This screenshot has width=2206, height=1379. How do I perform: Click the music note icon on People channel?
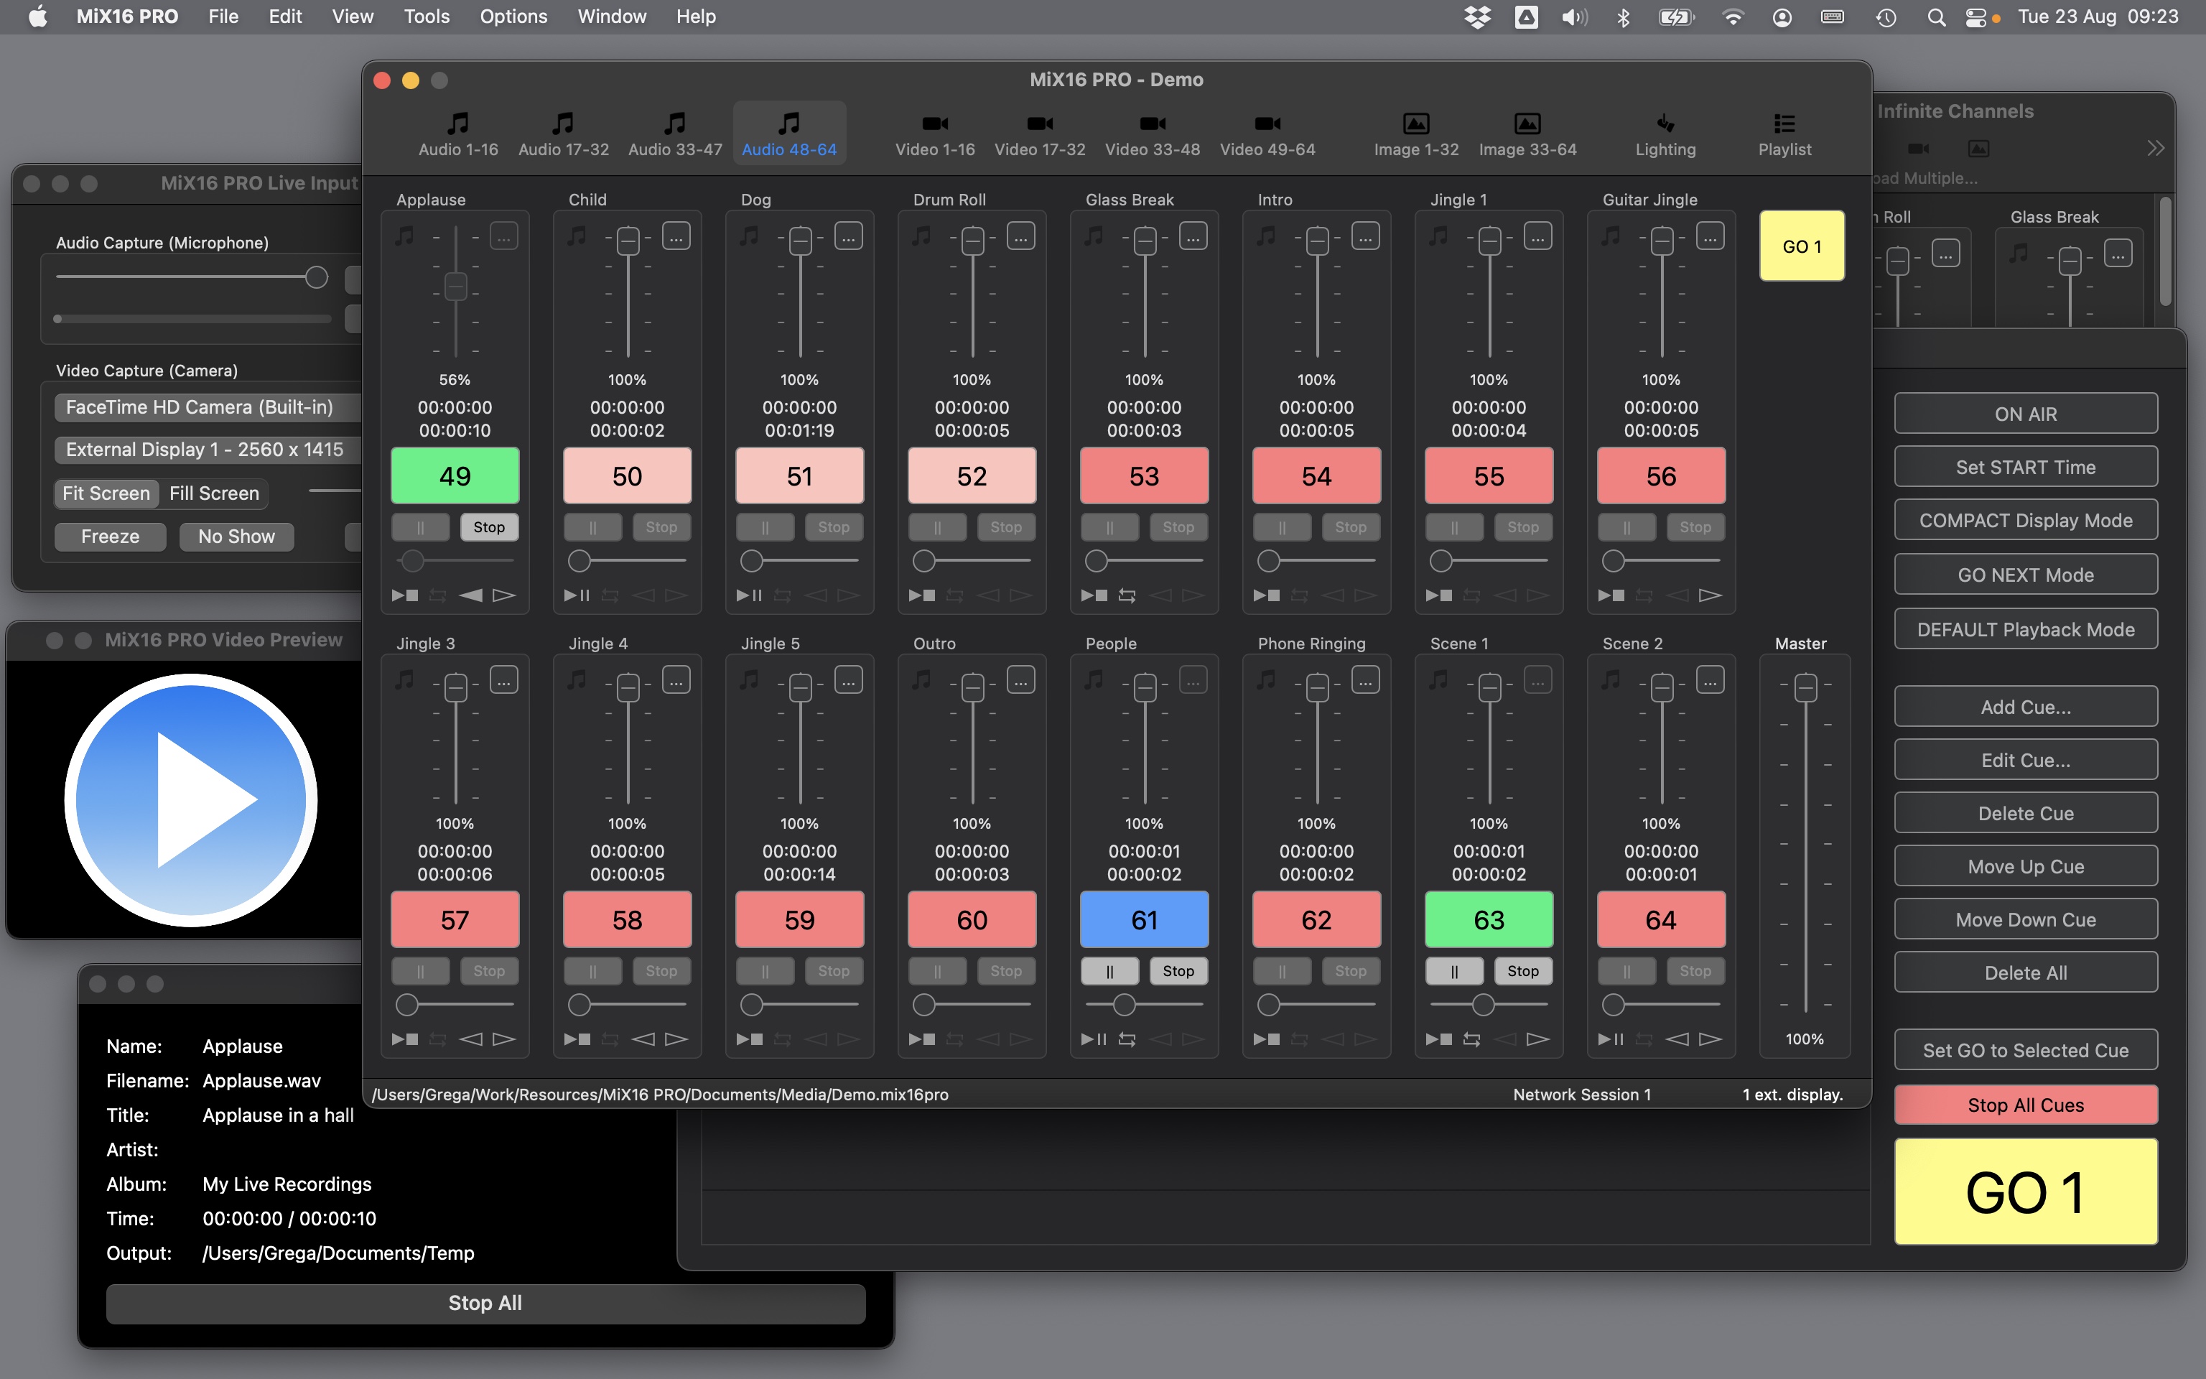1094,680
